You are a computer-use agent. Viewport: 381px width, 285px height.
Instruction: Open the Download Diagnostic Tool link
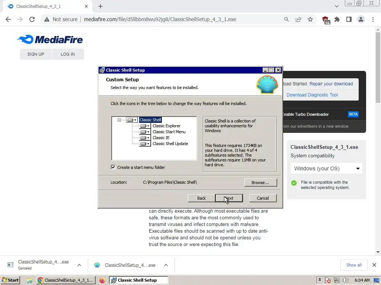click(x=312, y=95)
